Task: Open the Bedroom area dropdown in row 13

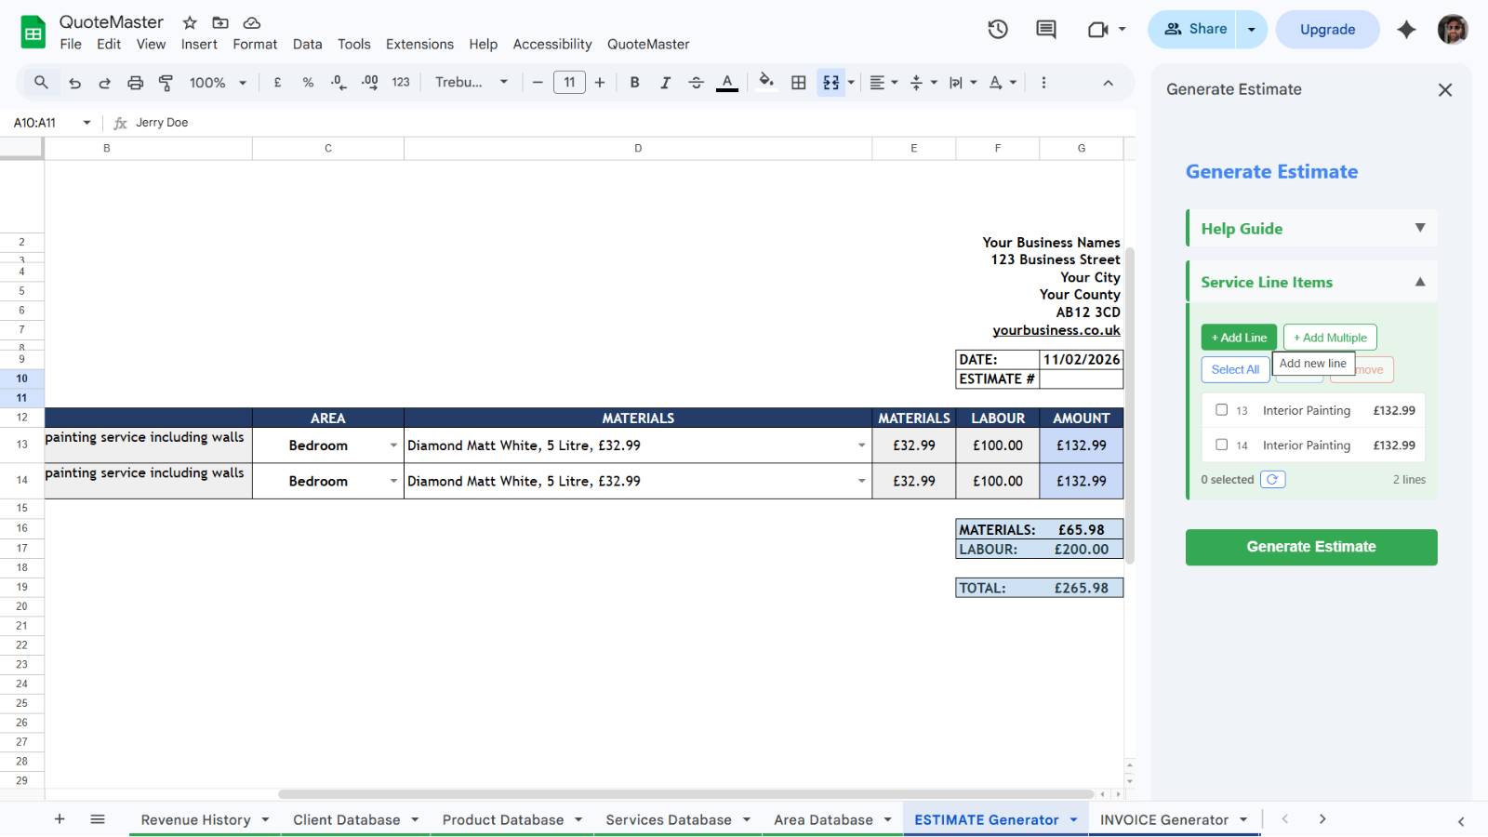Action: (x=393, y=445)
